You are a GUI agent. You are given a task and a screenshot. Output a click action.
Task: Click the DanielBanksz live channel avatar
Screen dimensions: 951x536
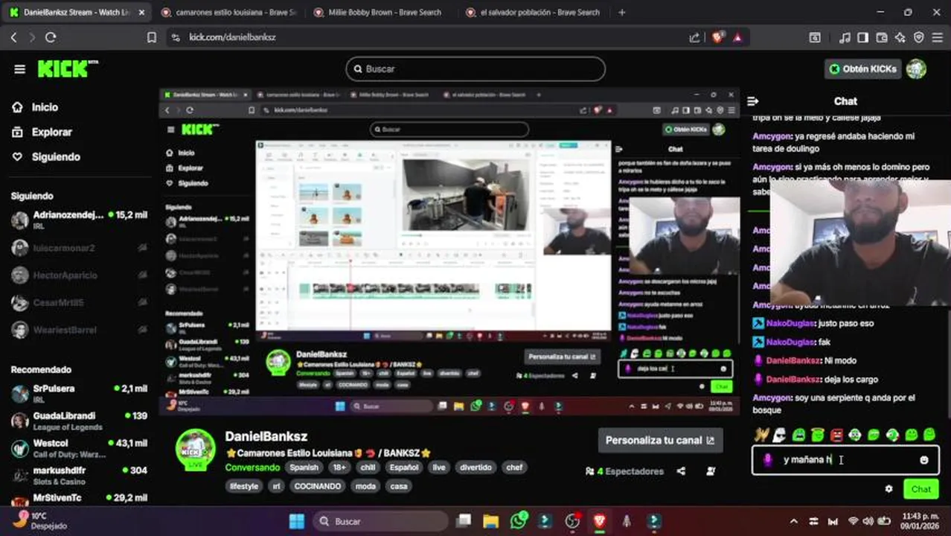[195, 449]
